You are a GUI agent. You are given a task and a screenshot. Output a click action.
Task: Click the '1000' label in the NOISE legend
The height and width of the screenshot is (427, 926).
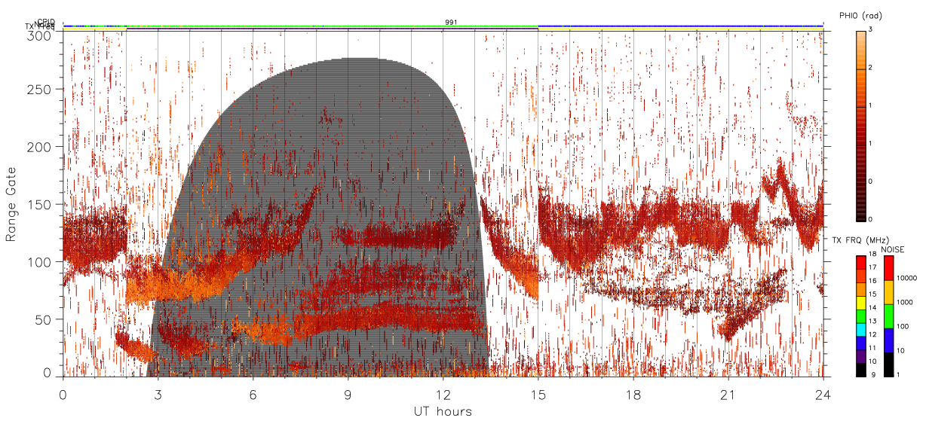[x=905, y=302]
